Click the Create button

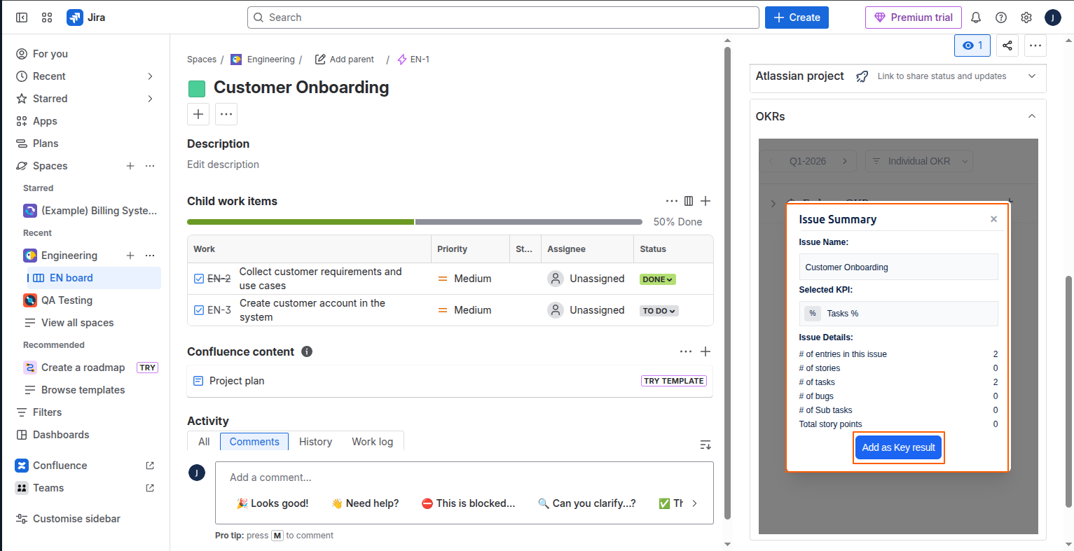(797, 18)
